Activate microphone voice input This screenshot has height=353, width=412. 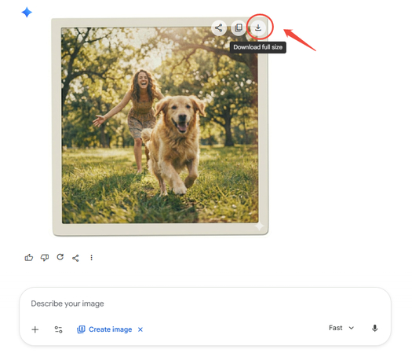(374, 328)
